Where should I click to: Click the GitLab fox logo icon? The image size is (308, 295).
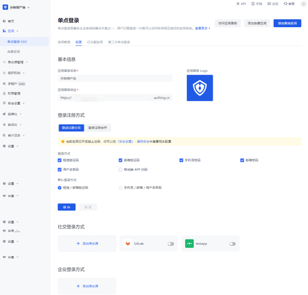[128, 243]
